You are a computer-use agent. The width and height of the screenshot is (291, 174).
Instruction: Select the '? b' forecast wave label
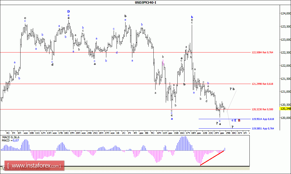point(232,89)
